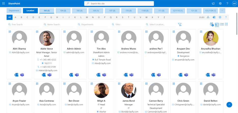Image resolution: width=238 pixels, height=113 pixels.
Task: Select the All alphabet filter
Action: (9, 17)
